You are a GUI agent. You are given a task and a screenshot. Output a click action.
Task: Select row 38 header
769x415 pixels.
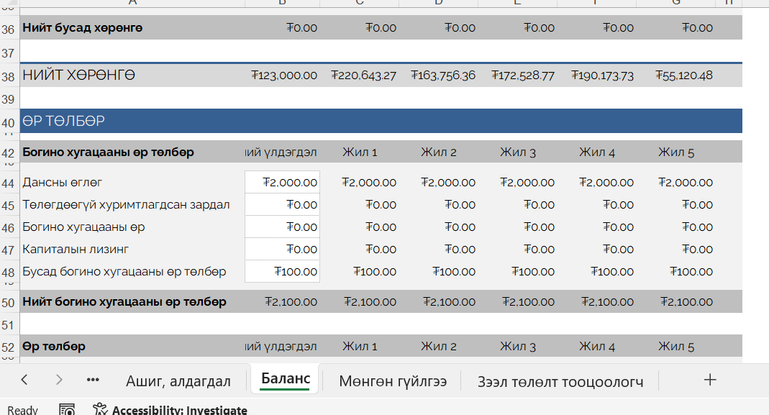[9, 76]
